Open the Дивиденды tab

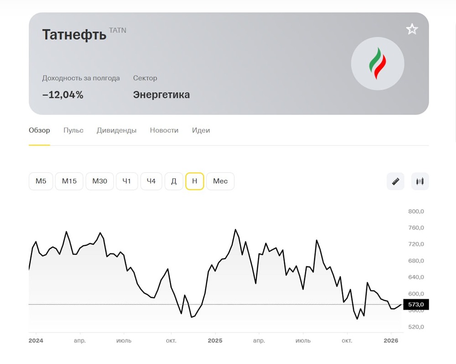[116, 130]
